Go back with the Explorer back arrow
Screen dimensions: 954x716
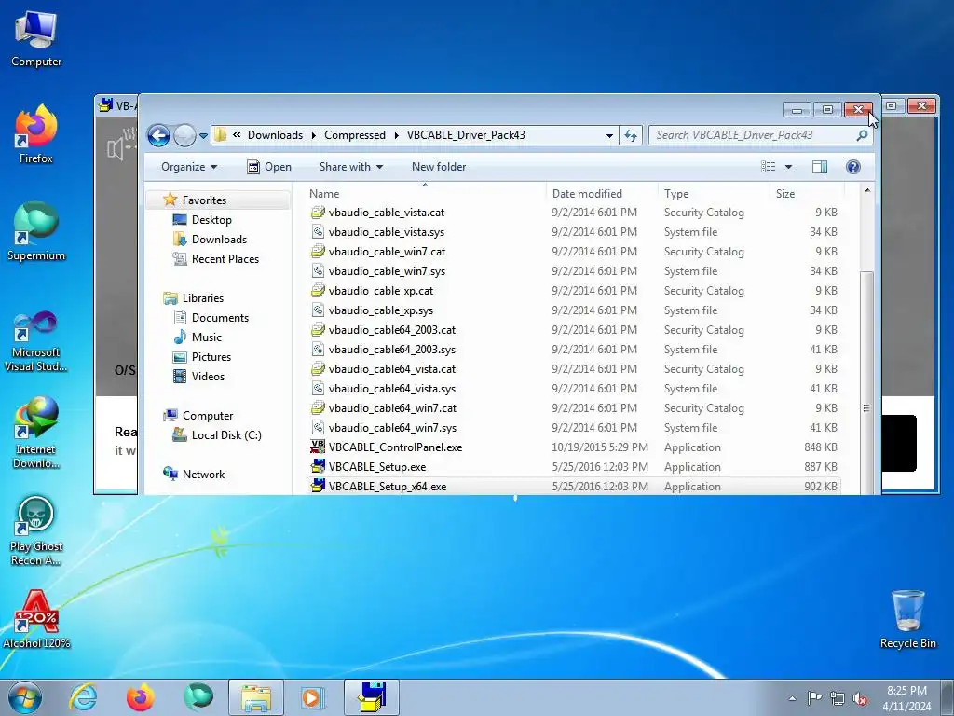click(158, 135)
